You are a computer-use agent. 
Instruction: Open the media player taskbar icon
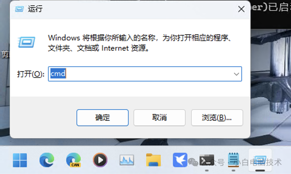[x=100, y=160]
